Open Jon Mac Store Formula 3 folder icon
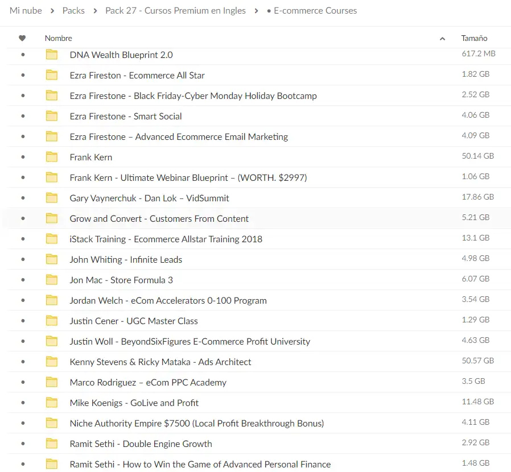This screenshot has height=472, width=511. point(51,280)
